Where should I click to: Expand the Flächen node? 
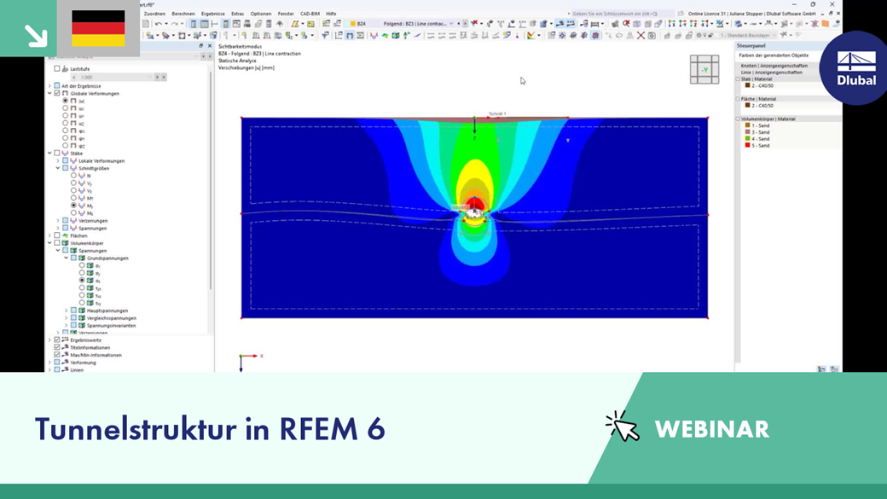[x=49, y=235]
